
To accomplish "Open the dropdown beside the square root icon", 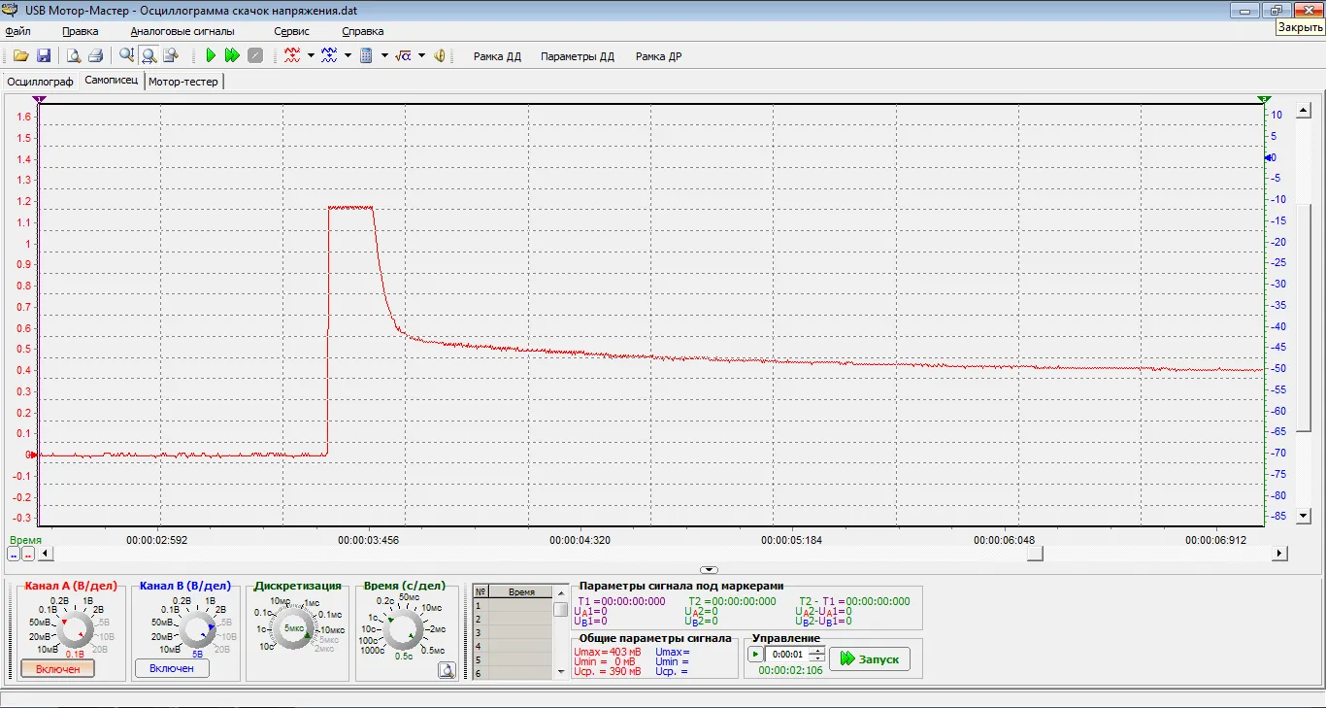I will (421, 56).
